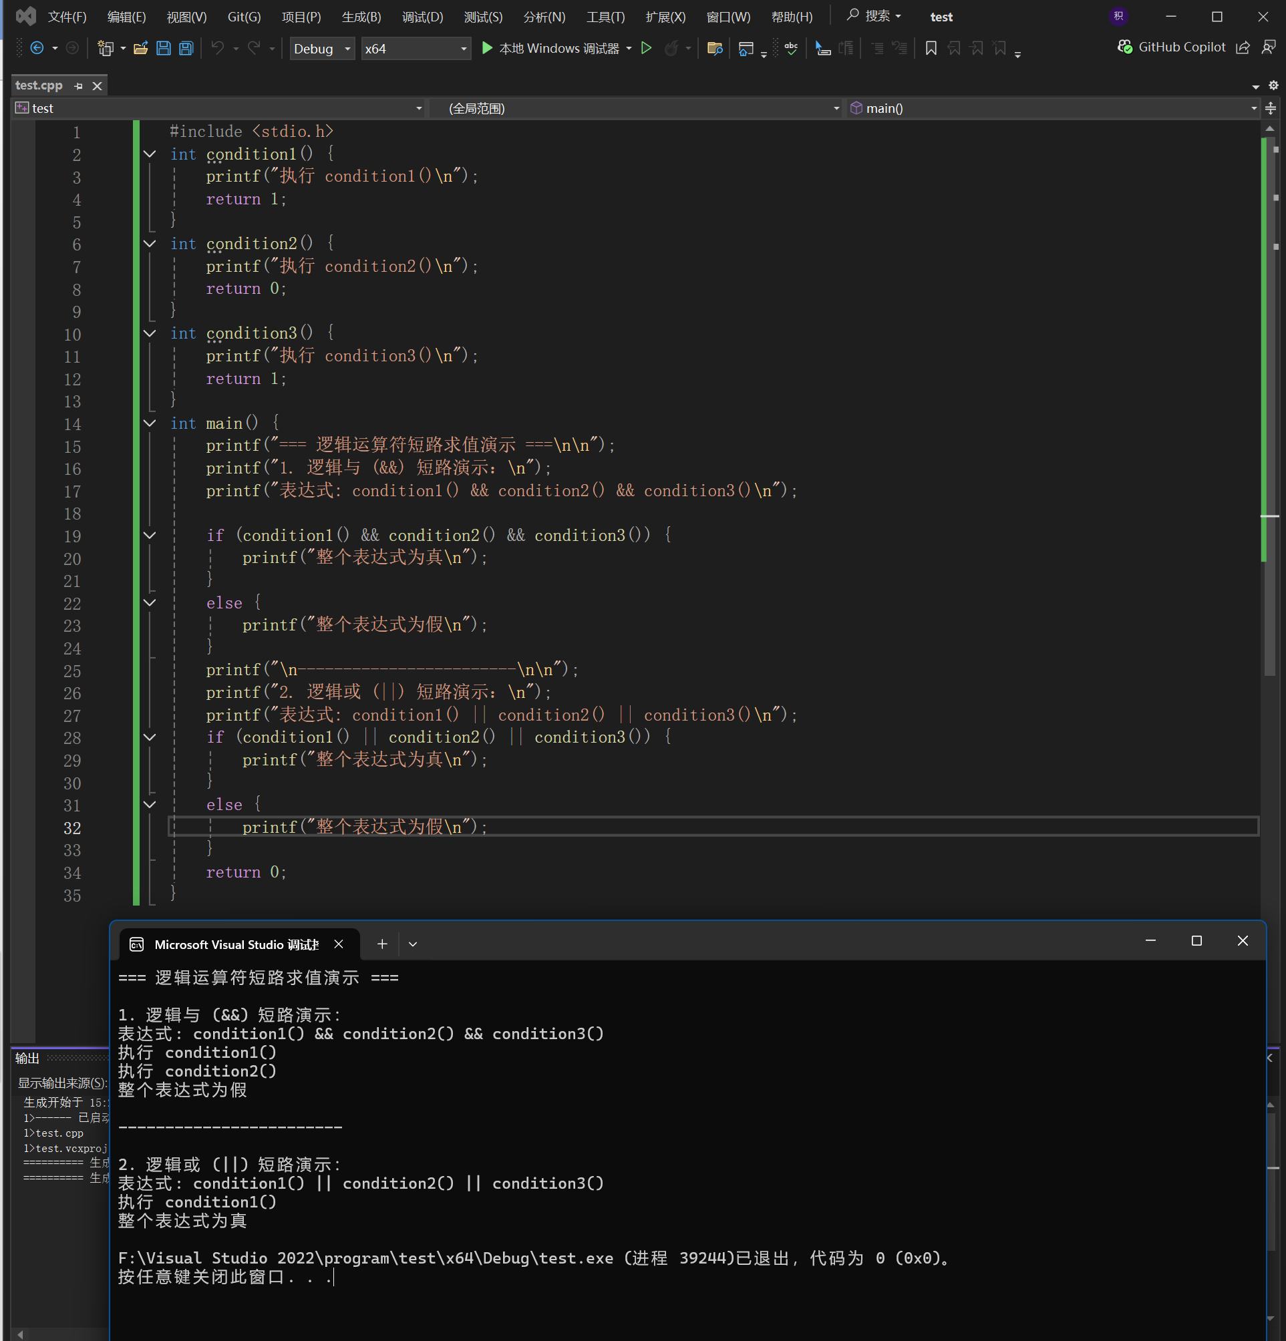This screenshot has width=1286, height=1341.
Task: Click Start Without Debugging green outline arrow
Action: [x=646, y=49]
